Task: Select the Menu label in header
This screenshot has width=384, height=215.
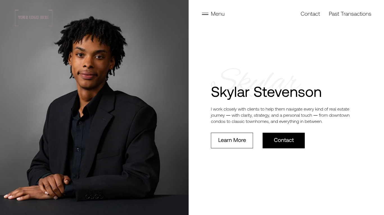Action: [218, 14]
